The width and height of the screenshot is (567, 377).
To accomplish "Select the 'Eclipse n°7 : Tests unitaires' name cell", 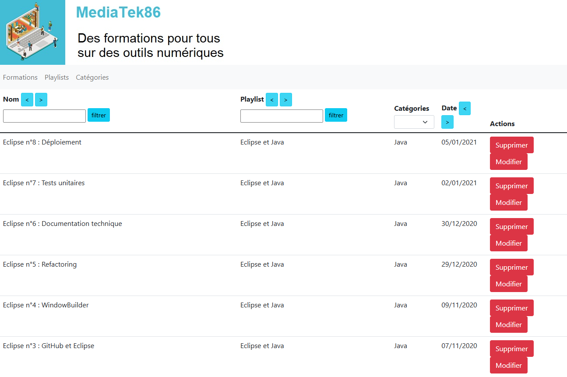I will click(x=44, y=183).
